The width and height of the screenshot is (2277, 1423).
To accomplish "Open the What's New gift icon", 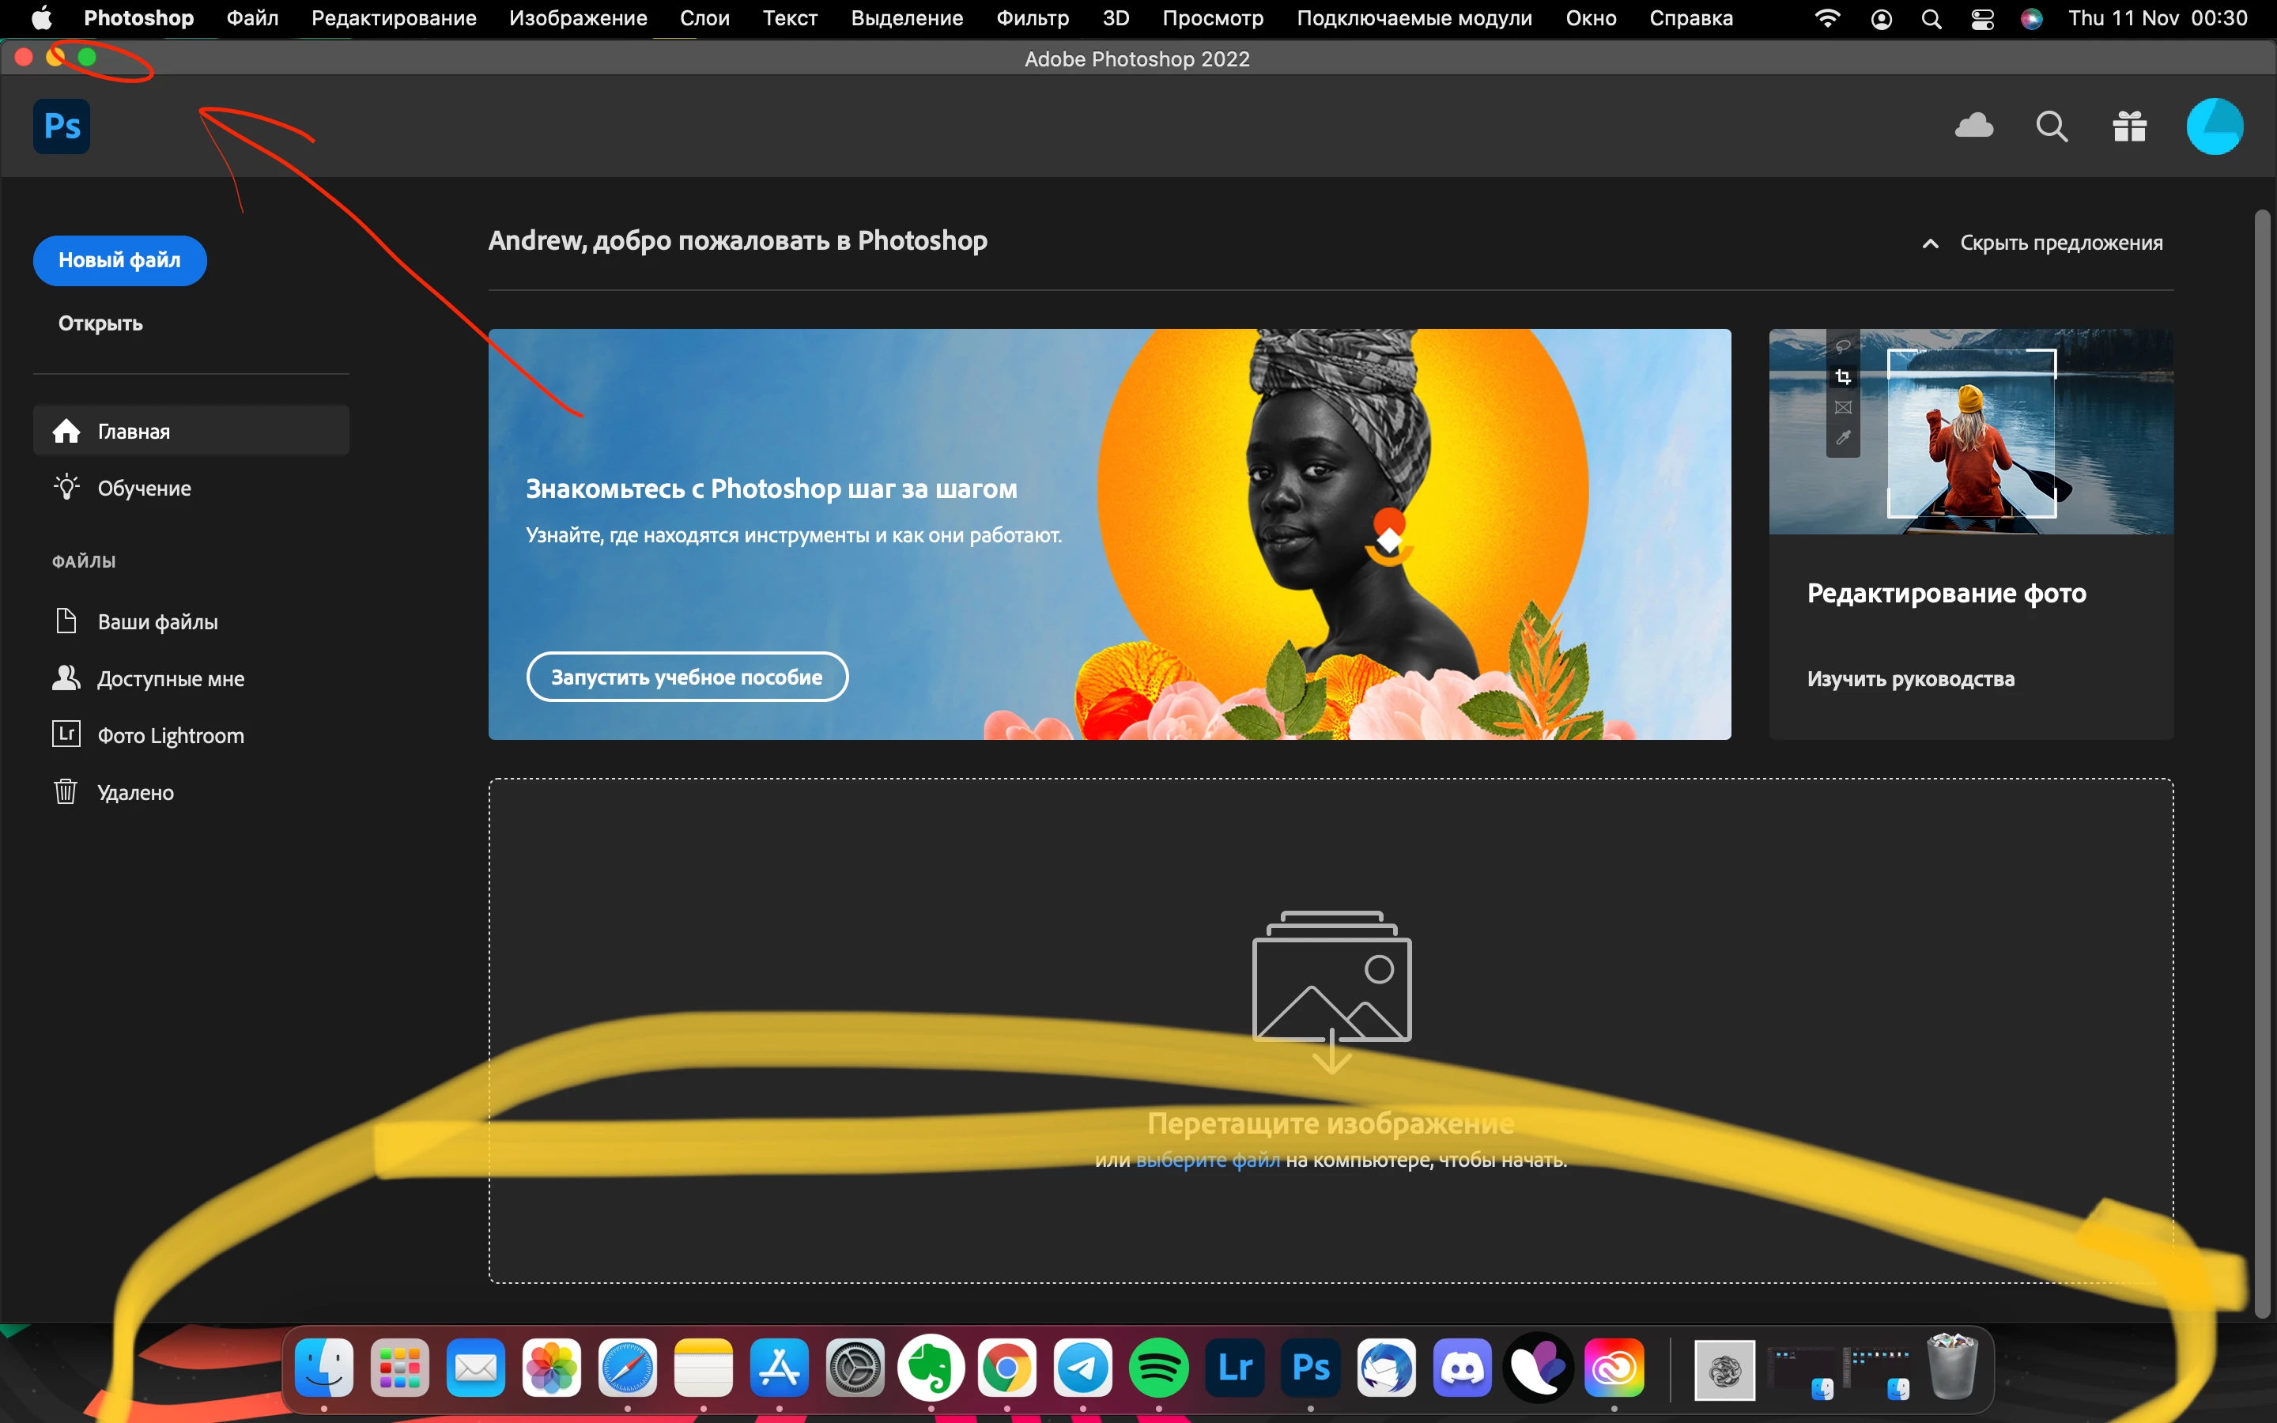I will (x=2129, y=126).
